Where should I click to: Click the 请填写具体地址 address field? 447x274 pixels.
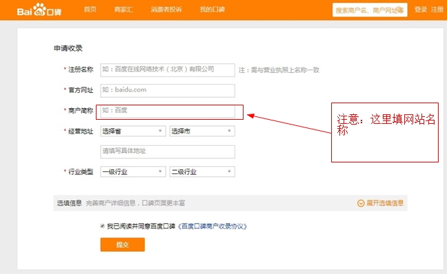[x=168, y=151]
